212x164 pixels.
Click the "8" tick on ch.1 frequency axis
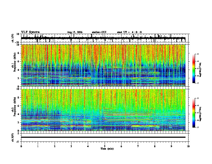coord(18,53)
